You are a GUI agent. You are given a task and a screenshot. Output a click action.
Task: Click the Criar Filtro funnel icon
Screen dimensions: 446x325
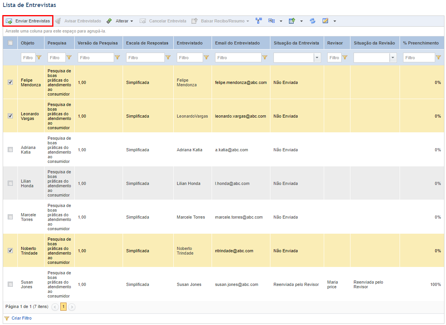[7, 318]
